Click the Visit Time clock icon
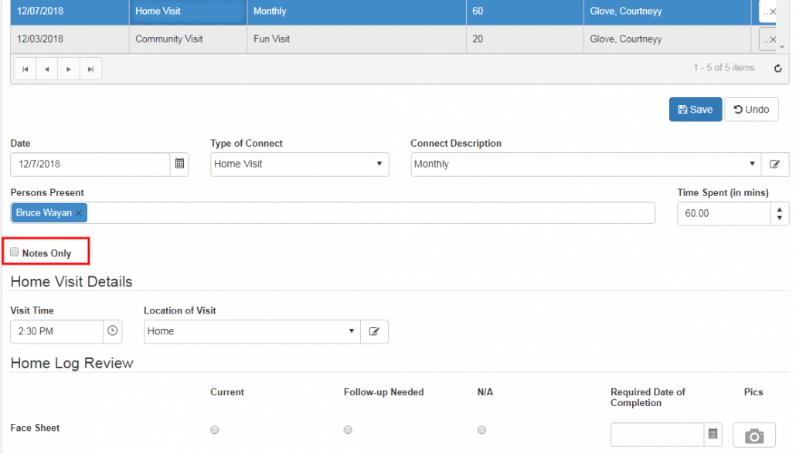796x454 pixels. click(113, 330)
